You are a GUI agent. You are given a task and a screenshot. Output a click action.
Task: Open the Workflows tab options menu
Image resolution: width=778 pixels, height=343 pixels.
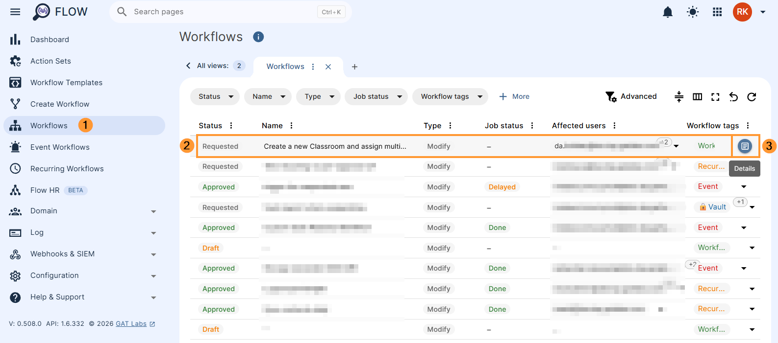pos(313,67)
